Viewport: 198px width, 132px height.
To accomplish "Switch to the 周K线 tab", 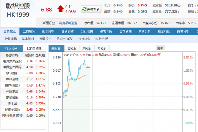I will (x=87, y=48).
